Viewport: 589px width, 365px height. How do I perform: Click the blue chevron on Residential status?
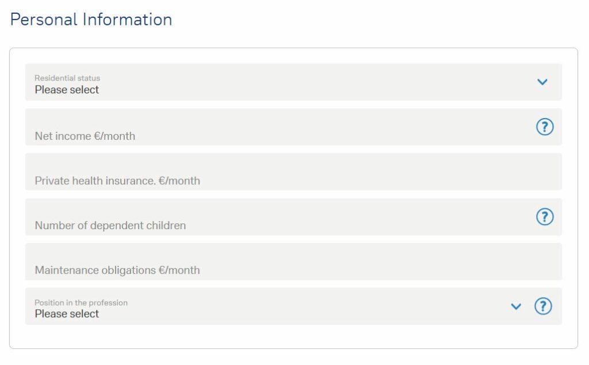(541, 82)
